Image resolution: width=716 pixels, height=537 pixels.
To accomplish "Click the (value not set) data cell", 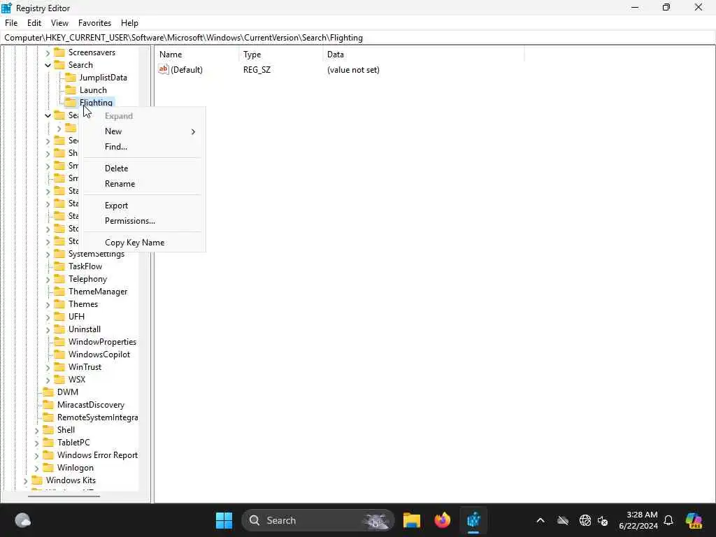I will click(x=353, y=70).
